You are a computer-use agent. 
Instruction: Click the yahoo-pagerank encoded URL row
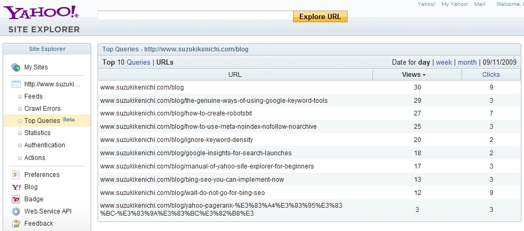(x=221, y=209)
